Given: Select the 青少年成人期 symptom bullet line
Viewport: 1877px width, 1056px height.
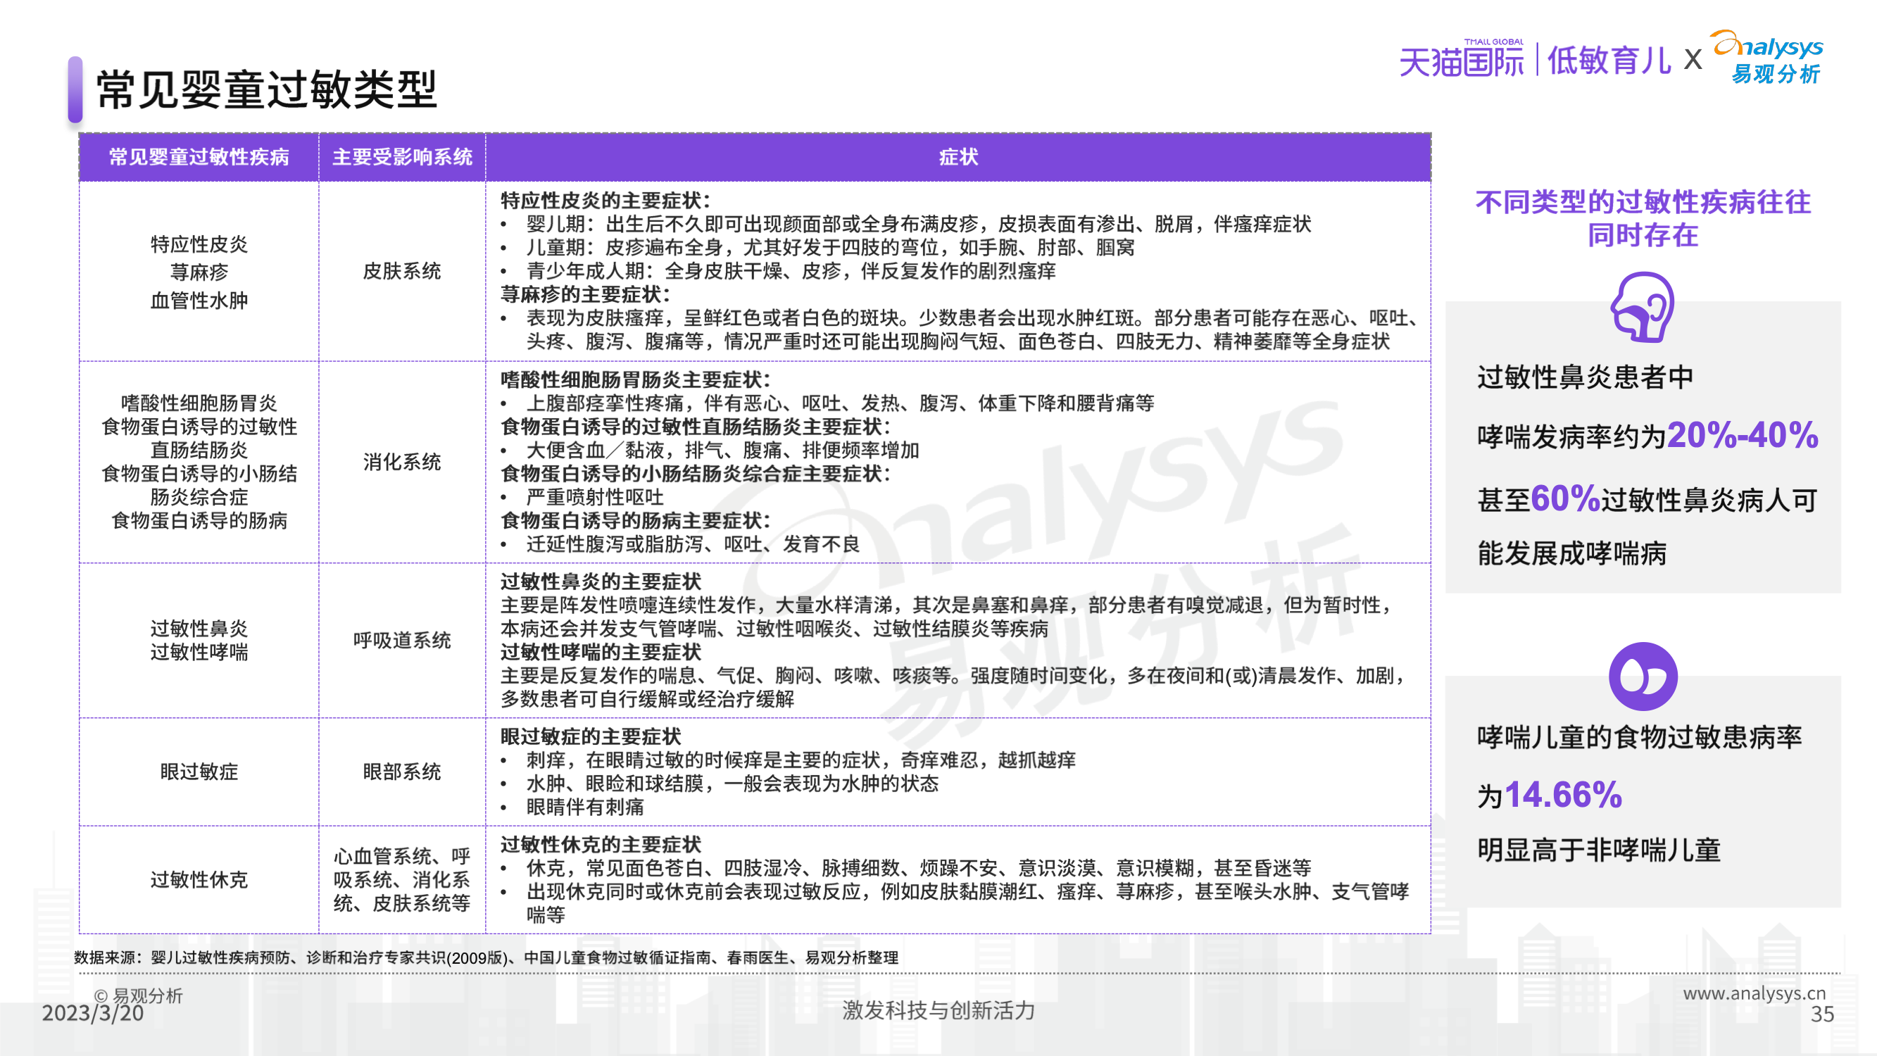Looking at the screenshot, I should [x=778, y=271].
